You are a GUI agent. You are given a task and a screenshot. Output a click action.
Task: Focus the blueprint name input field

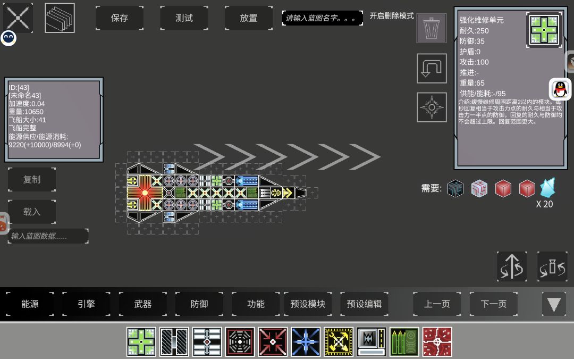323,18
